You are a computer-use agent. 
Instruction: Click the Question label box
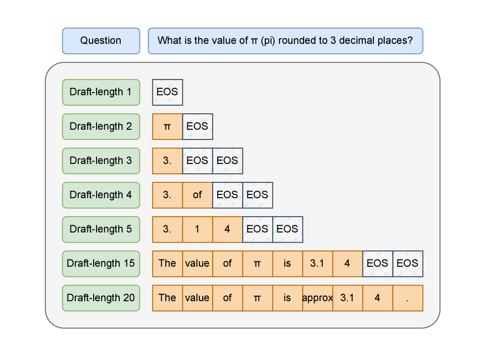click(101, 41)
